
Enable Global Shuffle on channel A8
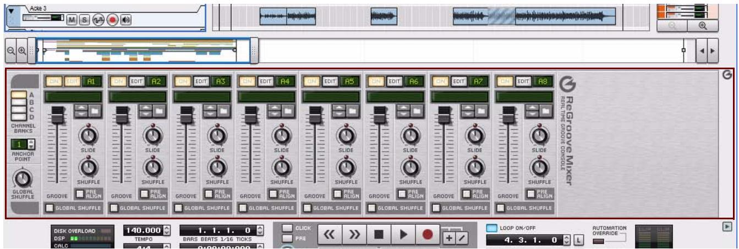[x=500, y=208]
